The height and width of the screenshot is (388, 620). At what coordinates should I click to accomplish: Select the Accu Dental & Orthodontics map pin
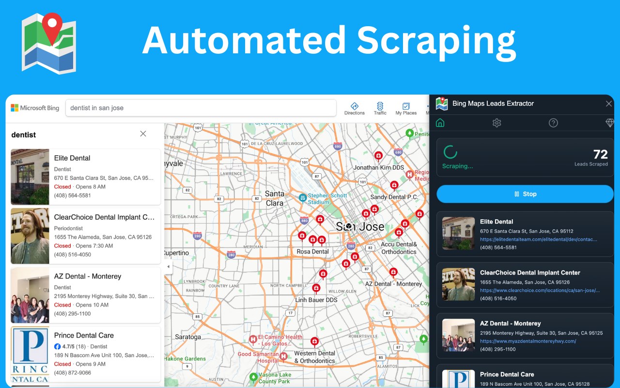(399, 232)
